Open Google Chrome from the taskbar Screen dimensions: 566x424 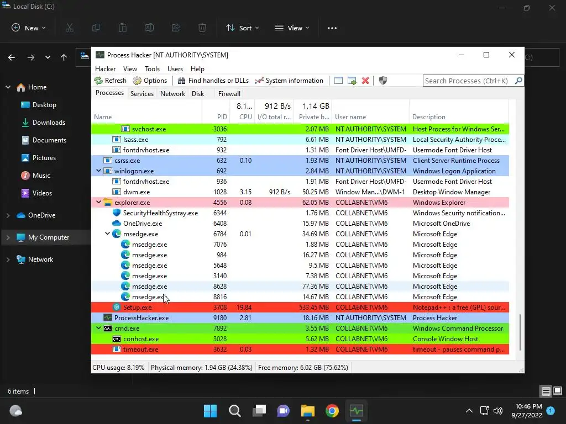[332, 411]
